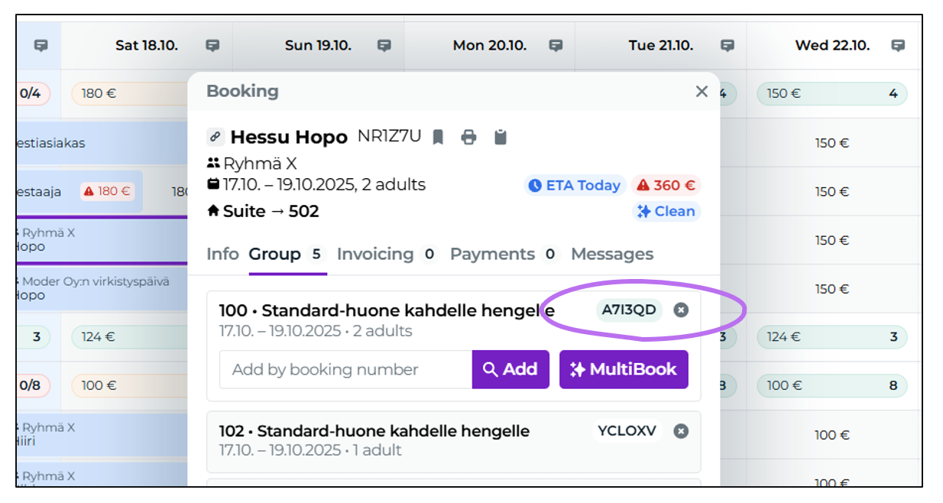The image size is (943, 503).
Task: Click the 180 € warning badge in calendar
Action: pos(107,192)
